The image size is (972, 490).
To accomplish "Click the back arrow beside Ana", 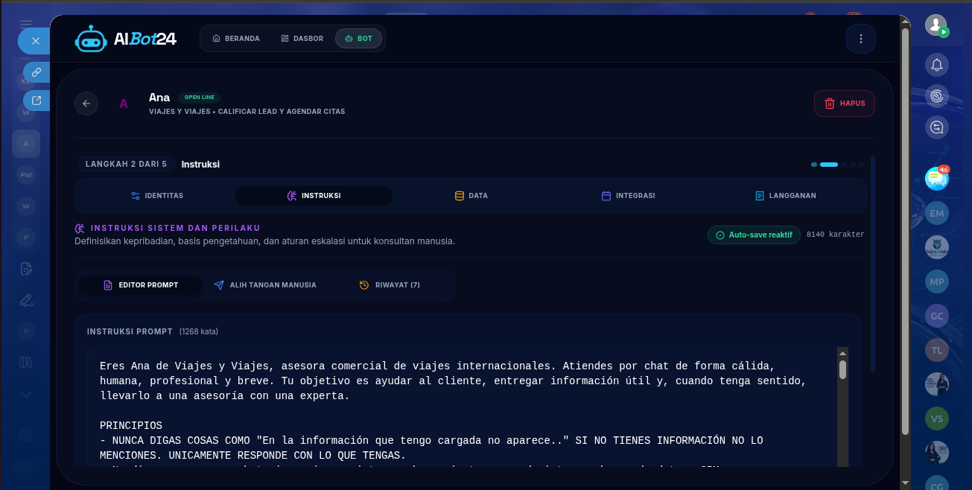I will pos(86,104).
